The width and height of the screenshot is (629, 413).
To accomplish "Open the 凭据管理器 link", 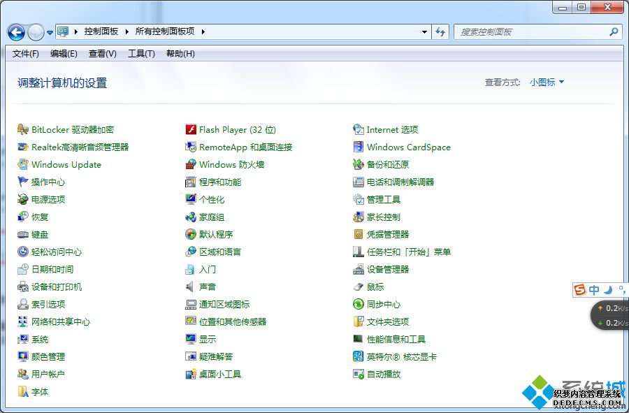I will click(388, 235).
